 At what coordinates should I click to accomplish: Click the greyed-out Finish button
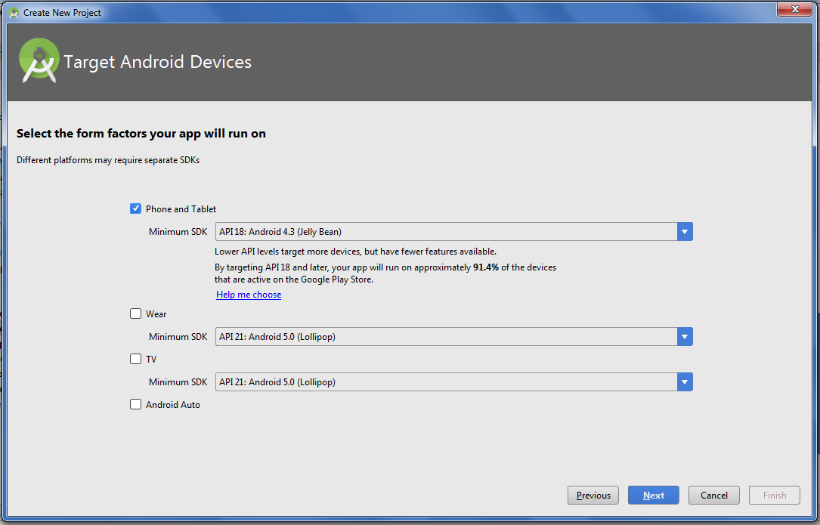(775, 496)
